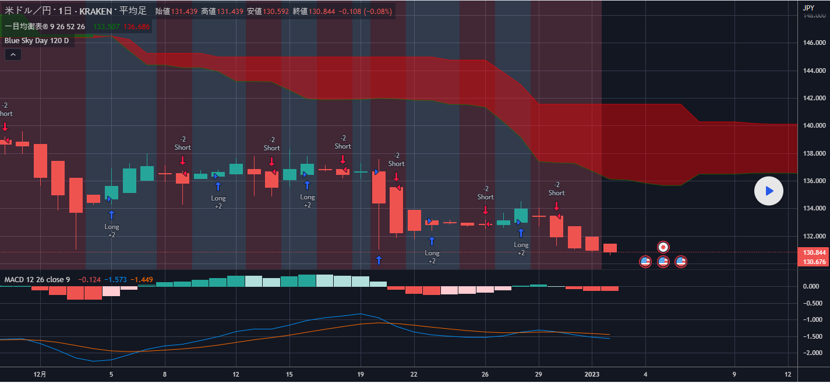Click the blue Long arrow near December 5
Viewport: 830px width, 383px height.
coord(111,215)
